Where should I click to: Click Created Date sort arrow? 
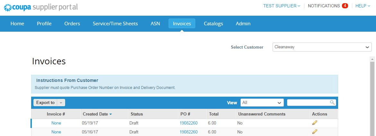tap(111, 114)
